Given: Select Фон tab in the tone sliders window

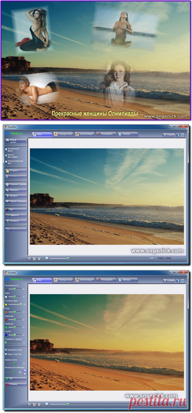Looking at the screenshot, I should click(x=42, y=280).
